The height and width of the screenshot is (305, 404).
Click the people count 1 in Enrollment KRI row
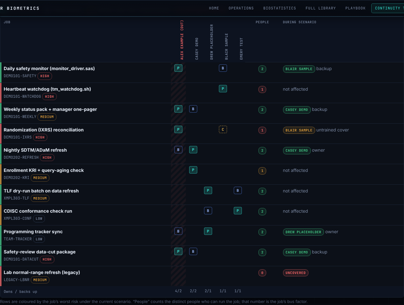point(262,171)
